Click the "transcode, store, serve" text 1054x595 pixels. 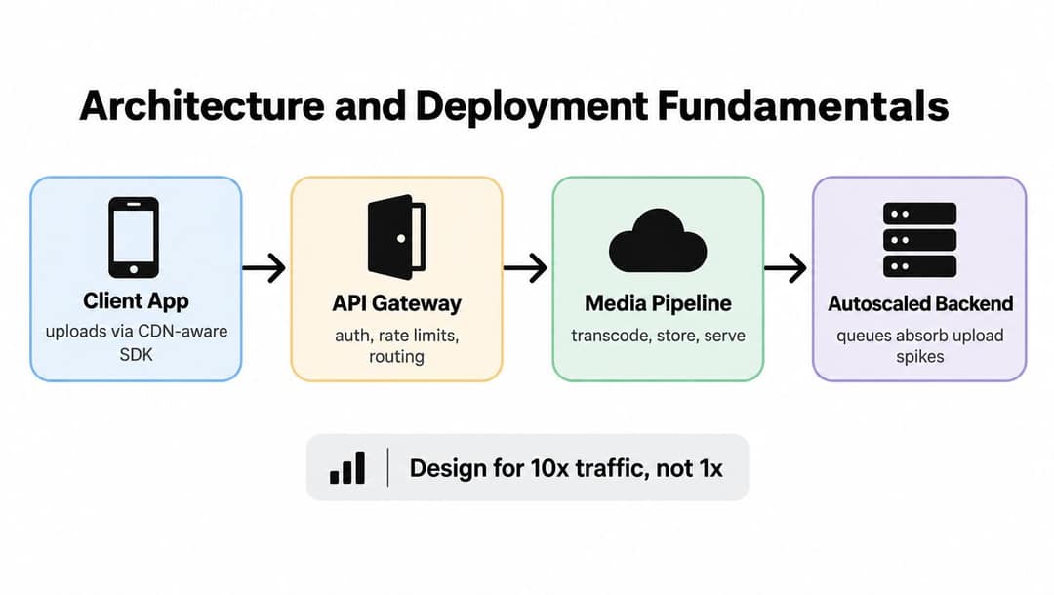(x=658, y=336)
